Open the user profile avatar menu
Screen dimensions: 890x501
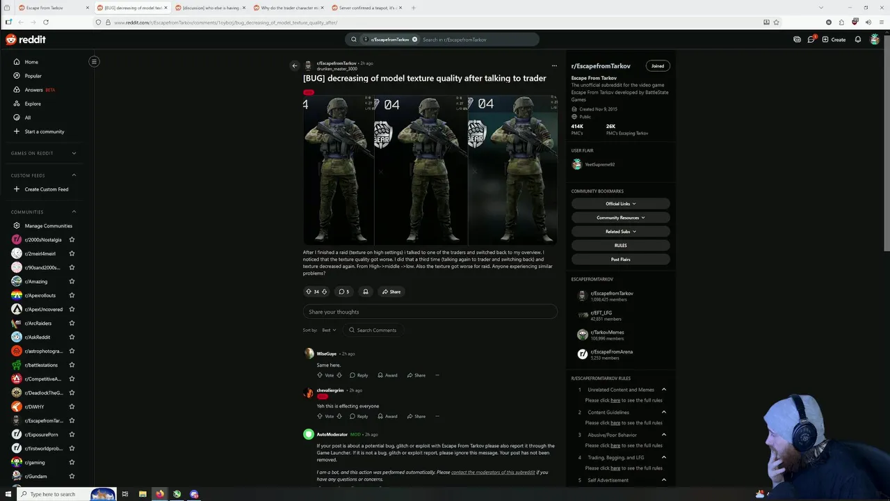click(x=875, y=40)
